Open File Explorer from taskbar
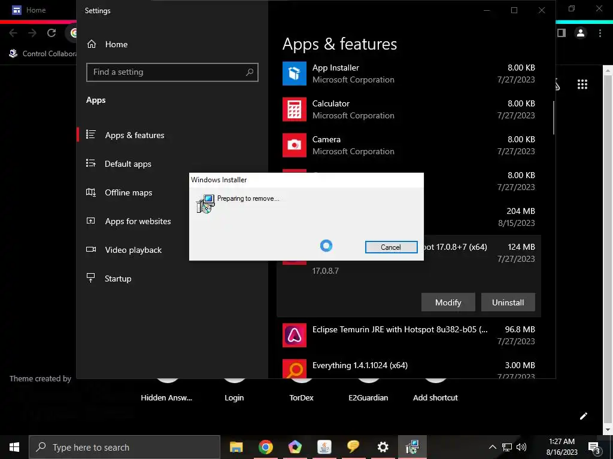 (x=236, y=447)
